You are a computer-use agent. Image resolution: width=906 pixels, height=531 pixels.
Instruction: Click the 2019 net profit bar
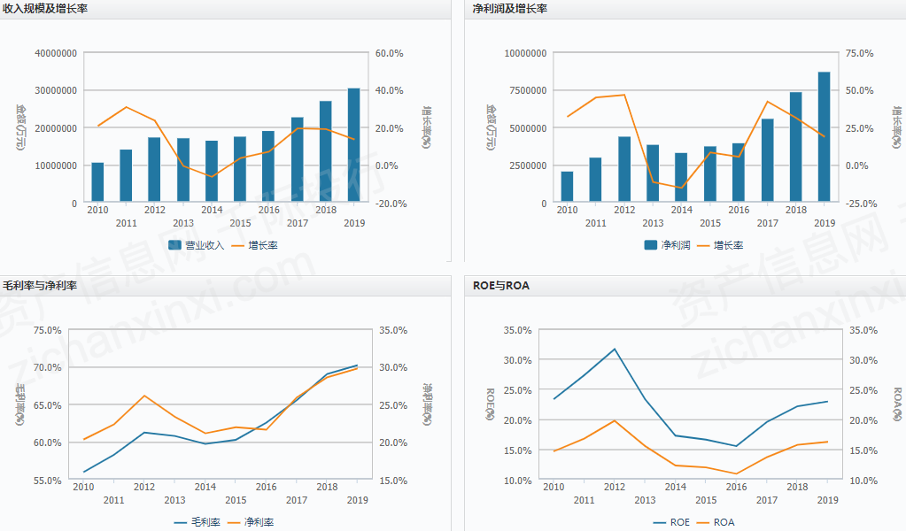[x=824, y=138]
